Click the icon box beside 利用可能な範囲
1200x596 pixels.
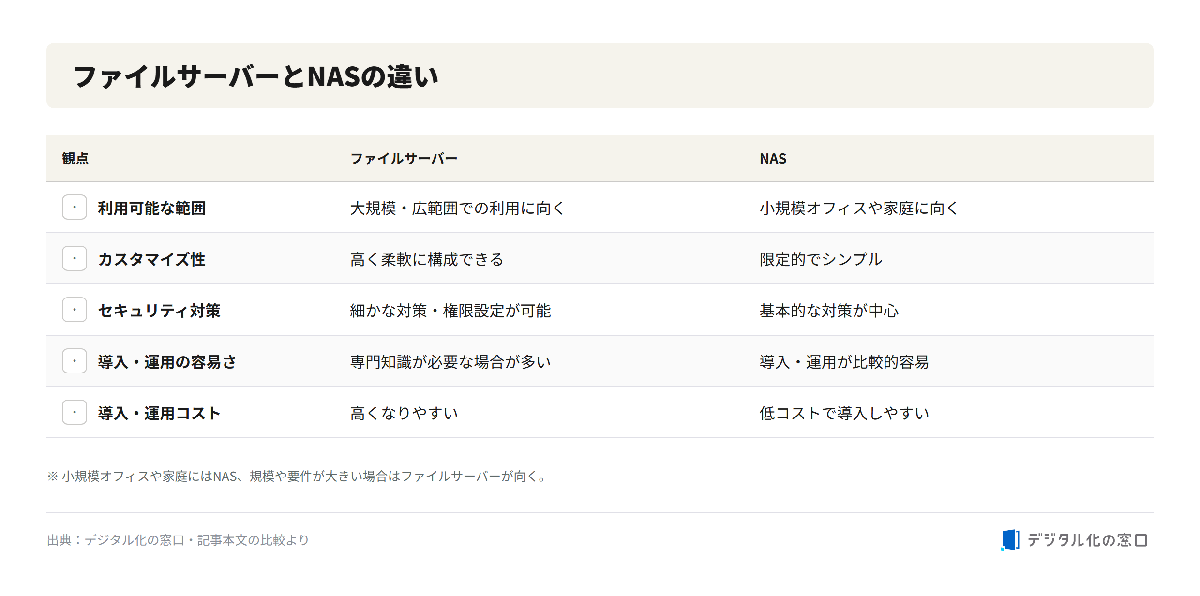[75, 207]
